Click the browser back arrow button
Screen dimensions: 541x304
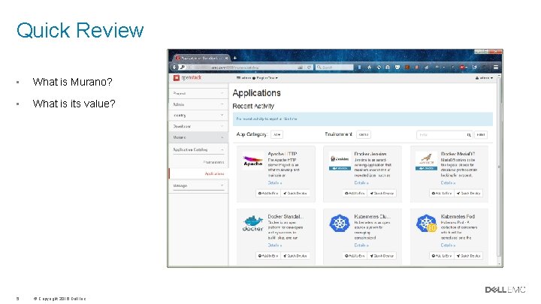[x=174, y=68]
